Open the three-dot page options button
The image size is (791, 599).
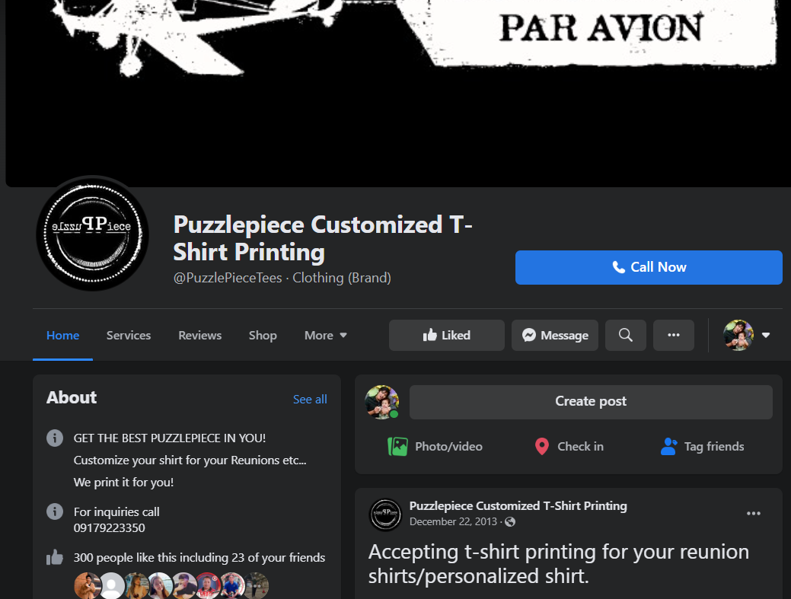point(674,336)
